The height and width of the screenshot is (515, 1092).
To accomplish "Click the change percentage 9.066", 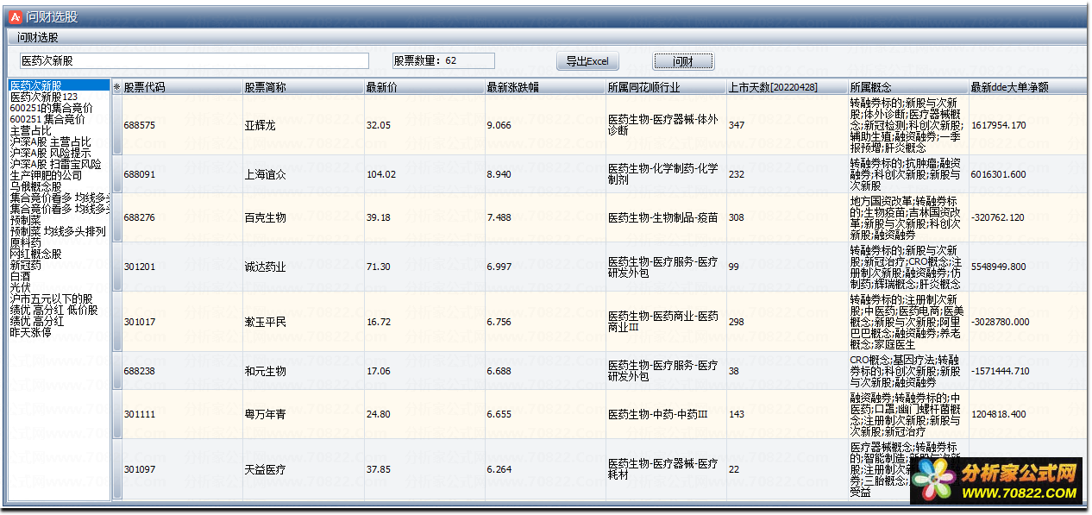I will click(499, 125).
